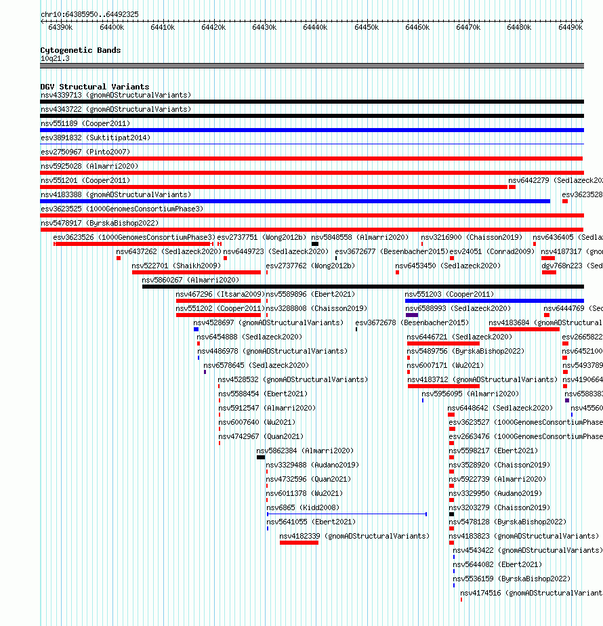Image resolution: width=603 pixels, height=626 pixels.
Task: Select nsv6007171 (Wu2021) label
Action: (445, 366)
